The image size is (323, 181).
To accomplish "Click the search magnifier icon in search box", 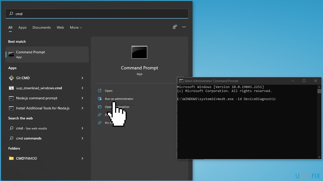I will click(11, 14).
